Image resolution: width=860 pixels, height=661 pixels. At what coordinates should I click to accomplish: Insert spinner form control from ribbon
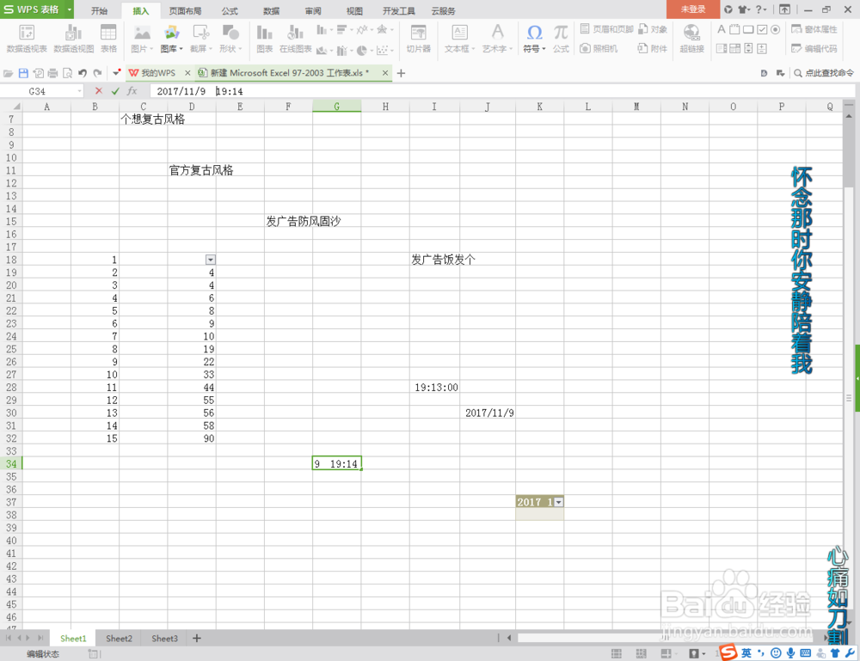(x=762, y=49)
